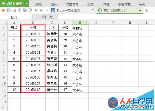
Task: Open the 数据 ribbon tab
Action: (106, 4)
